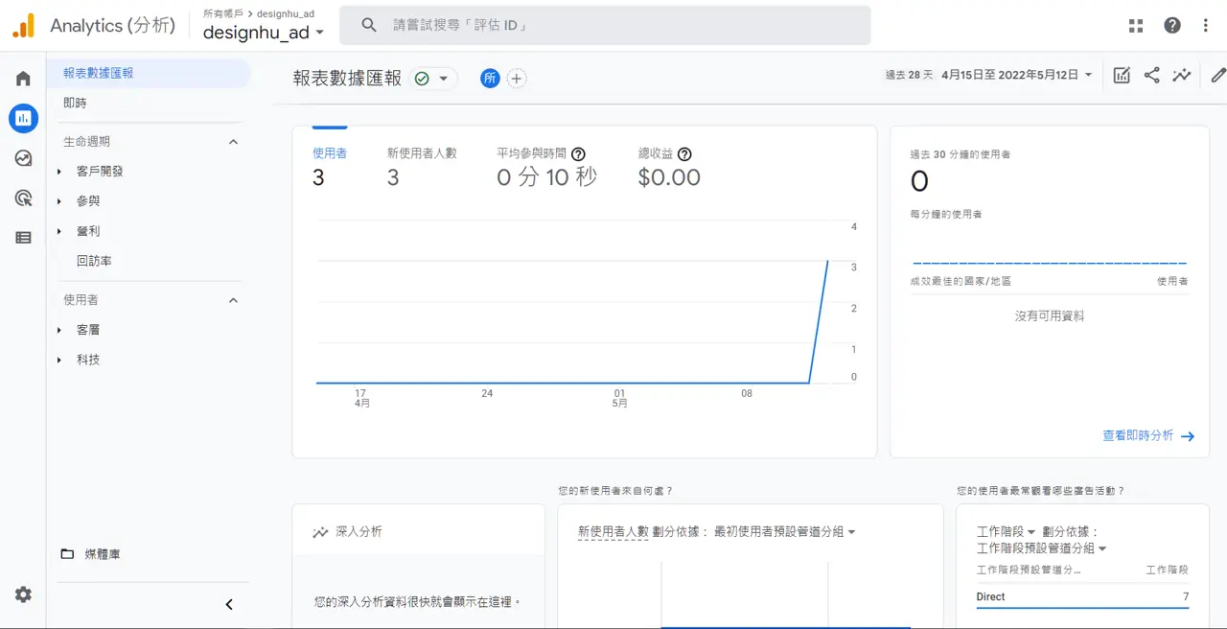
Task: Open 最初使用者預設管道分組 dropdown
Action: point(785,532)
